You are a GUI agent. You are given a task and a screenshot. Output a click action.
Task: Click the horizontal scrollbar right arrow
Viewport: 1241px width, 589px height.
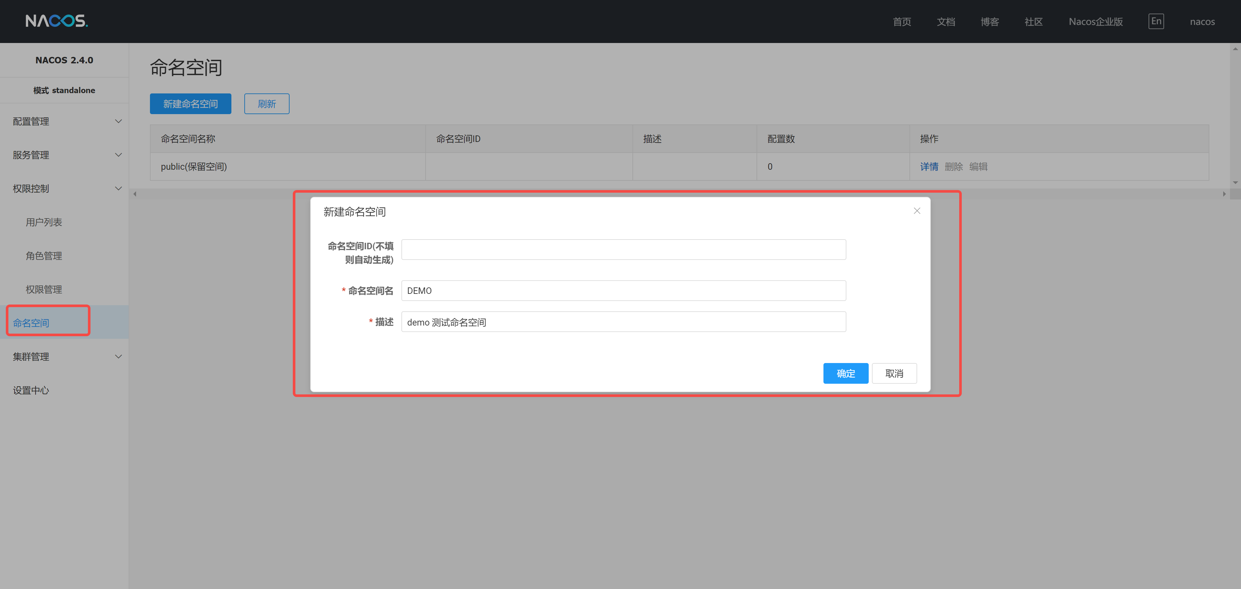pyautogui.click(x=1224, y=194)
